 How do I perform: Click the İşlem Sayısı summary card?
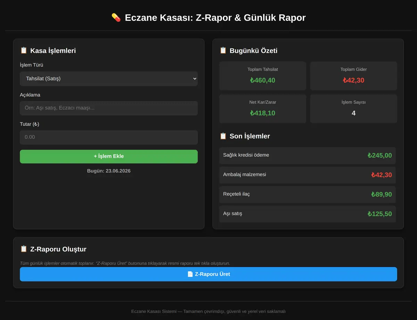pos(353,109)
